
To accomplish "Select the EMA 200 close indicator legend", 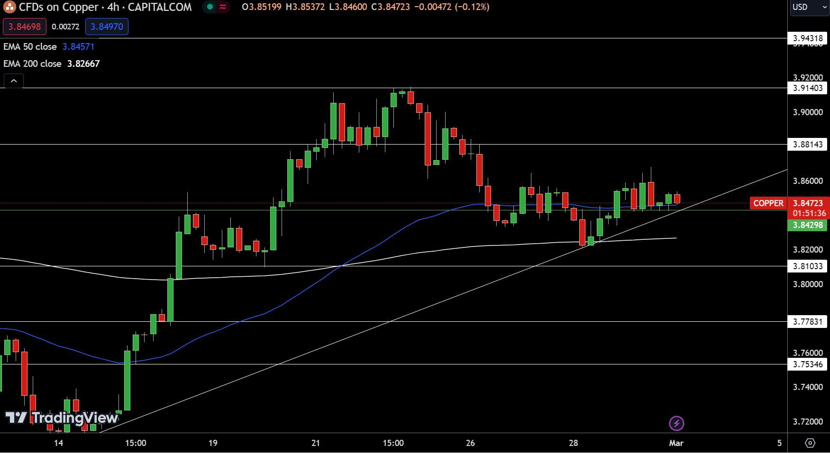I will click(33, 64).
